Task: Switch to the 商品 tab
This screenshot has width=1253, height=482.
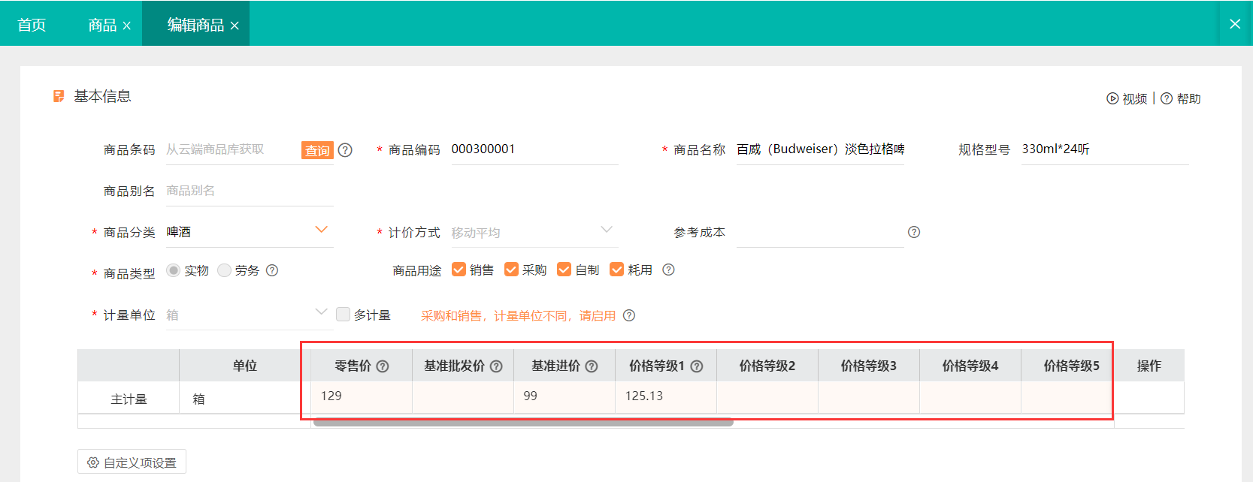Action: coord(102,25)
